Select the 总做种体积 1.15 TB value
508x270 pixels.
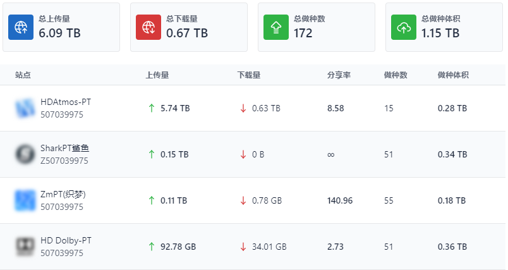pyautogui.click(x=440, y=33)
